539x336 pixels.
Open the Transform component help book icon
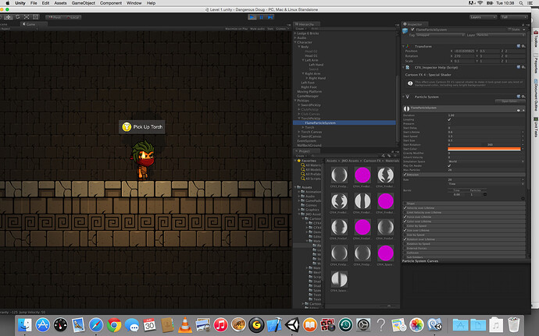point(519,46)
